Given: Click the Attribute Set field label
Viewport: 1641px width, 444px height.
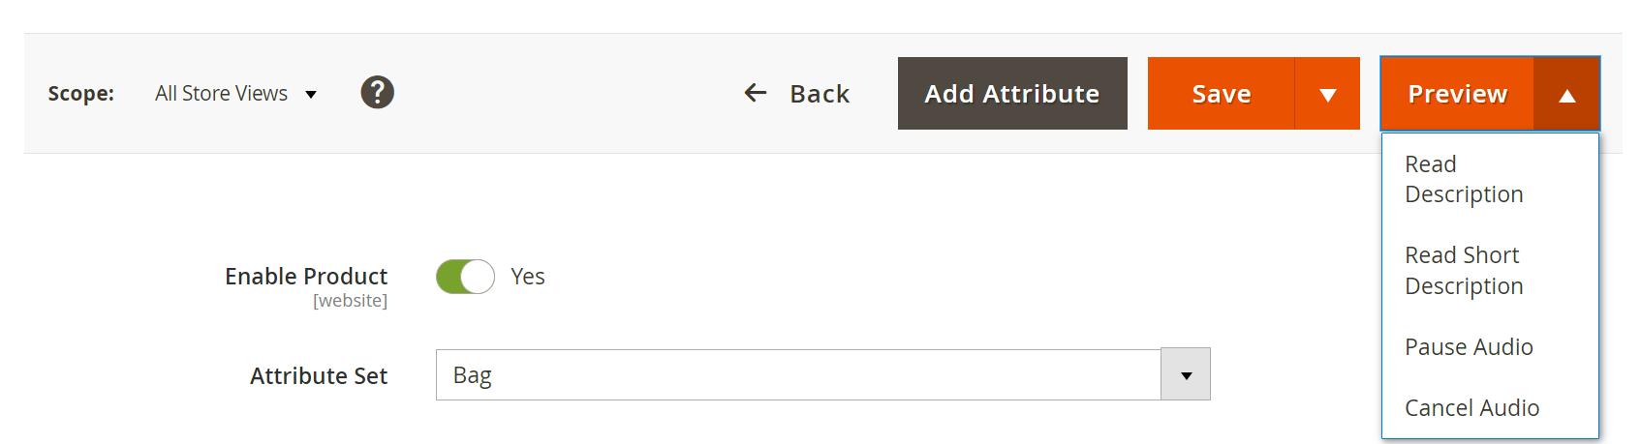Looking at the screenshot, I should [x=318, y=375].
